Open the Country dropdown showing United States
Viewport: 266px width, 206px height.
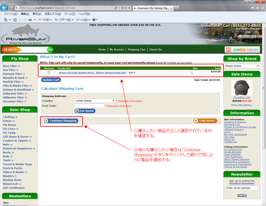click(95, 101)
